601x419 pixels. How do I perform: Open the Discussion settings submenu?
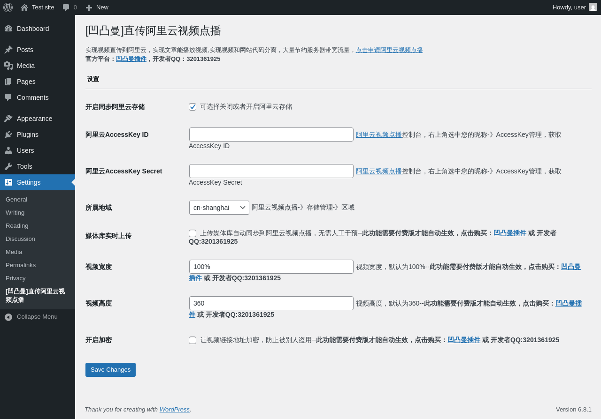[x=20, y=239]
